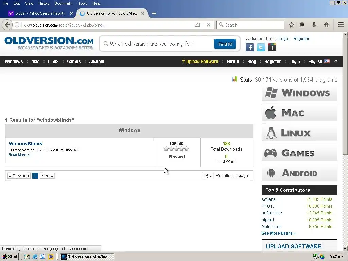Click Login link beside Welcome Guest
348x261 pixels.
[x=284, y=39]
